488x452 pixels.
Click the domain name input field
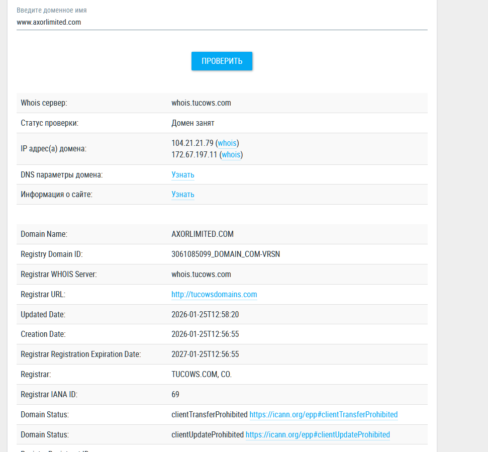pyautogui.click(x=221, y=22)
